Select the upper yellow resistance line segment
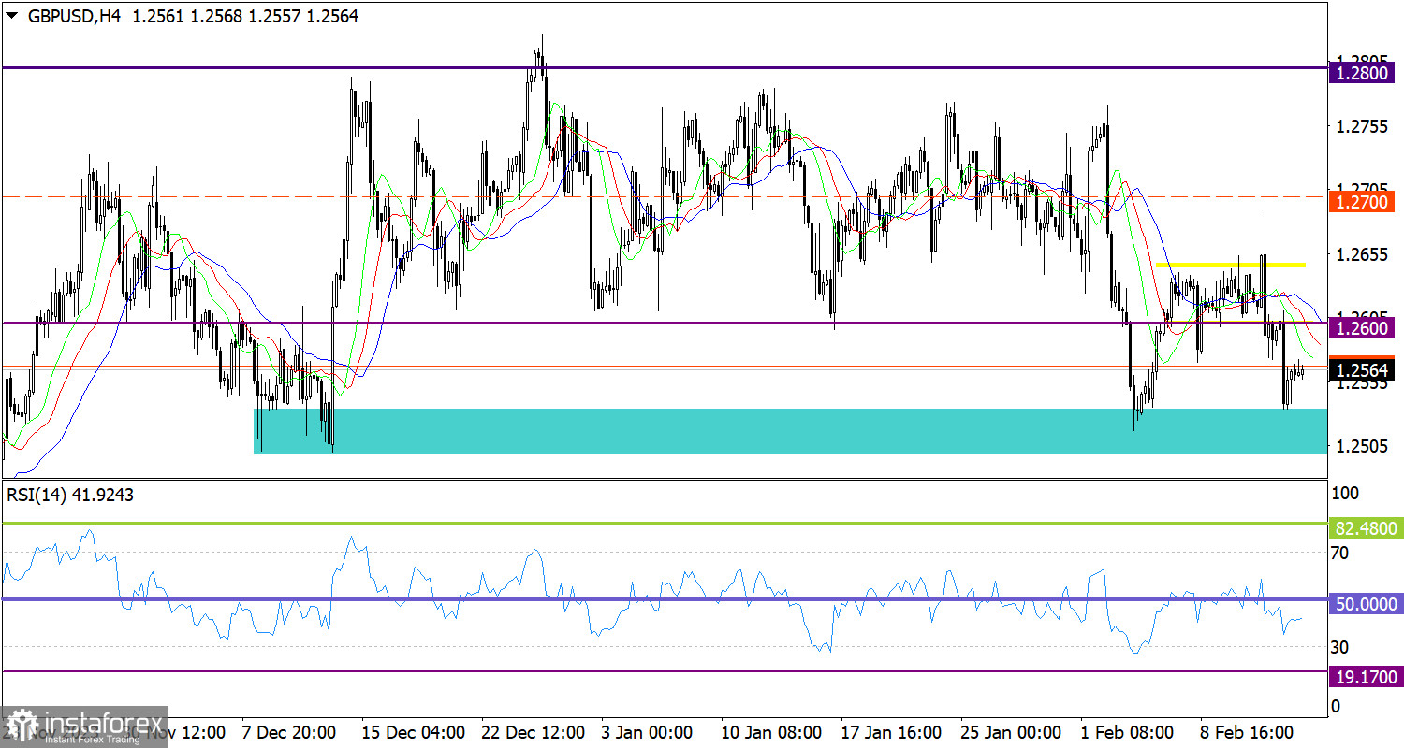The width and height of the screenshot is (1404, 748). 1231,266
